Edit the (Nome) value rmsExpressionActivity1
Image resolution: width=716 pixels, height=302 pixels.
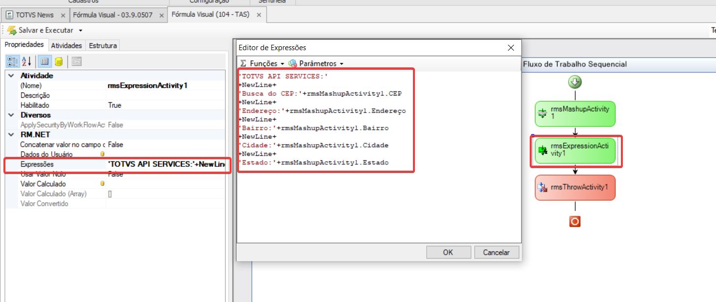pos(167,86)
